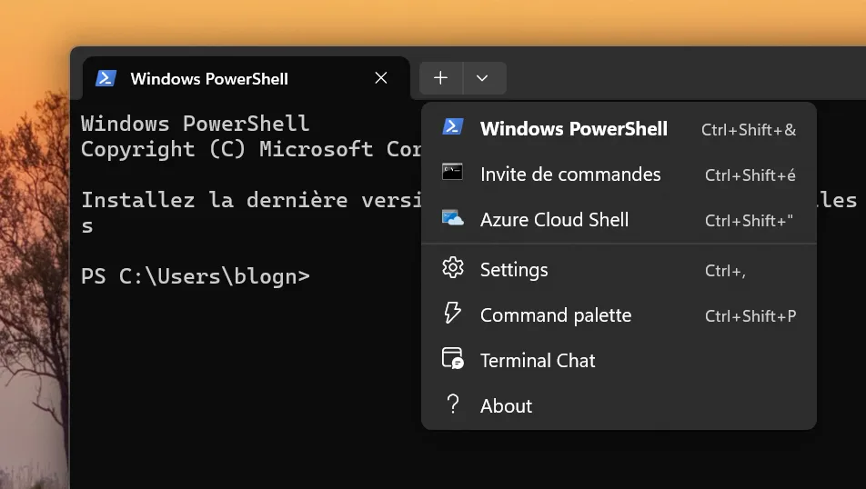The image size is (866, 489).
Task: Collapse the new tab dropdown chevron
Action: [x=482, y=78]
